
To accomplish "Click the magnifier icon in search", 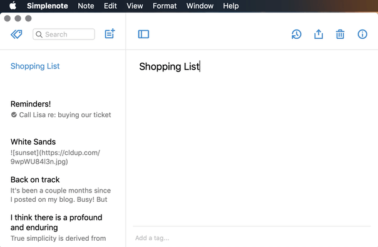I will [x=39, y=34].
